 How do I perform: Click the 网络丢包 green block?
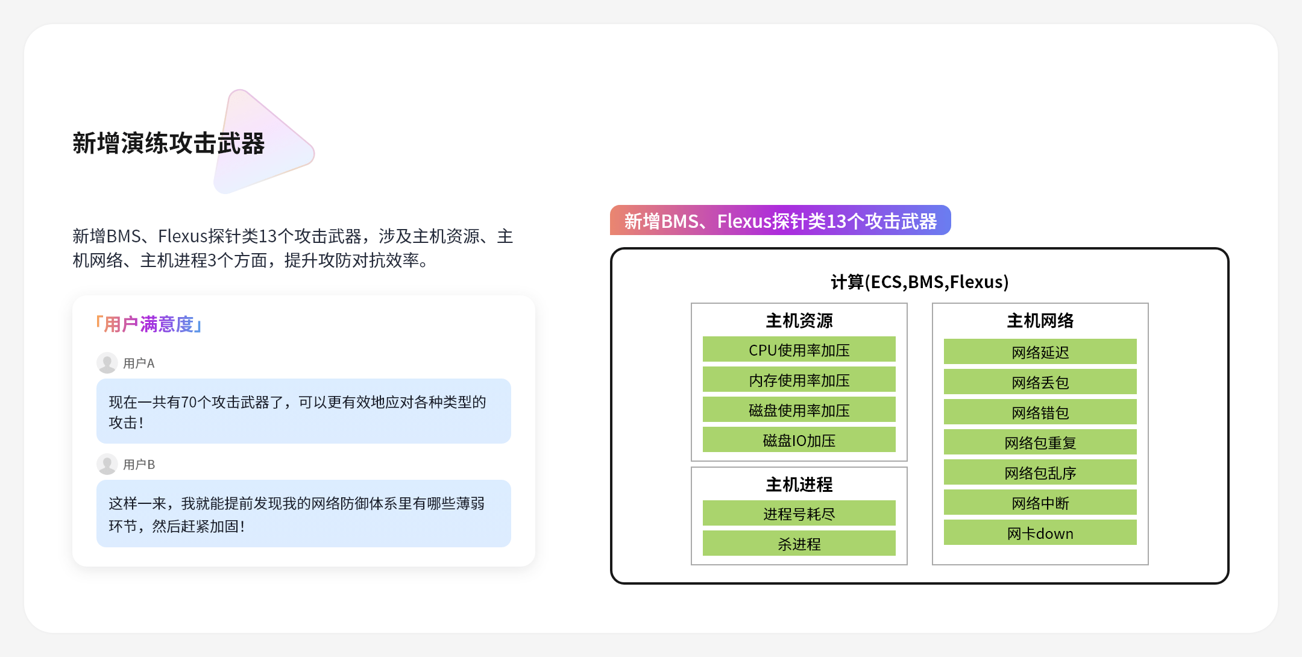1040,382
